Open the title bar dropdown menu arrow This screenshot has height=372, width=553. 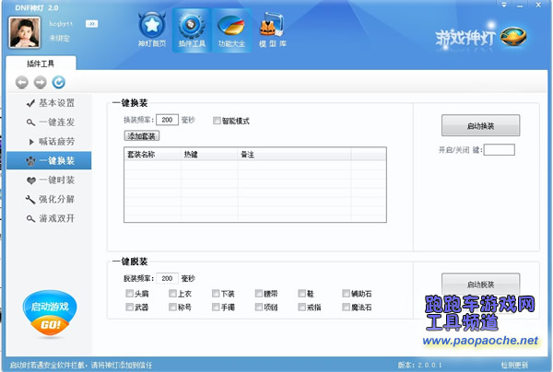click(504, 5)
